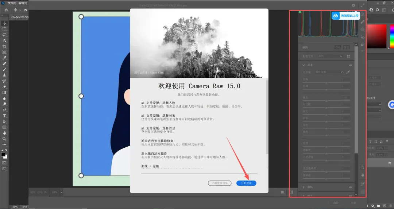This screenshot has width=394, height=209.
Task: Select the Gradient tool
Action: coord(4,92)
